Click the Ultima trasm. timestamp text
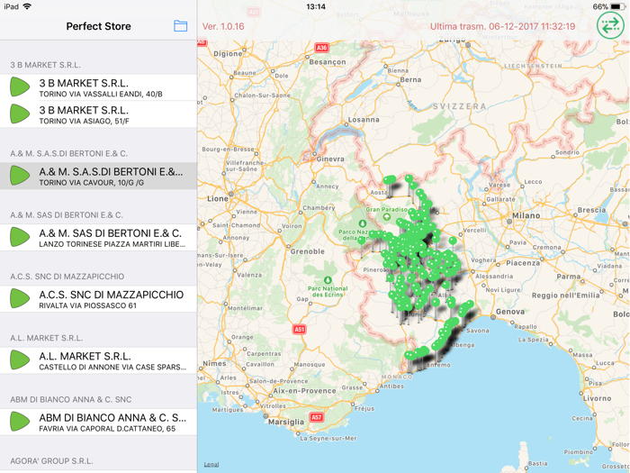 [x=502, y=26]
